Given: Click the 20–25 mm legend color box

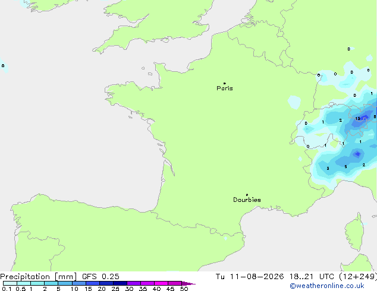Looking at the screenshot, I should 106,283.
